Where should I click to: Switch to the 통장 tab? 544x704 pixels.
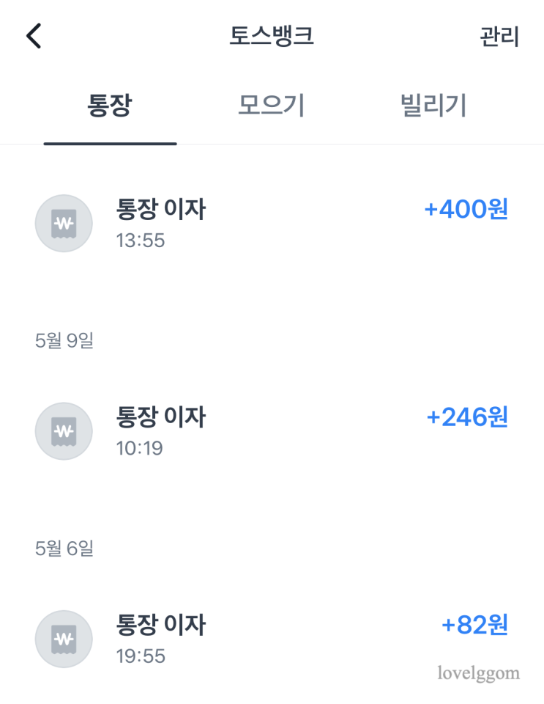[109, 106]
